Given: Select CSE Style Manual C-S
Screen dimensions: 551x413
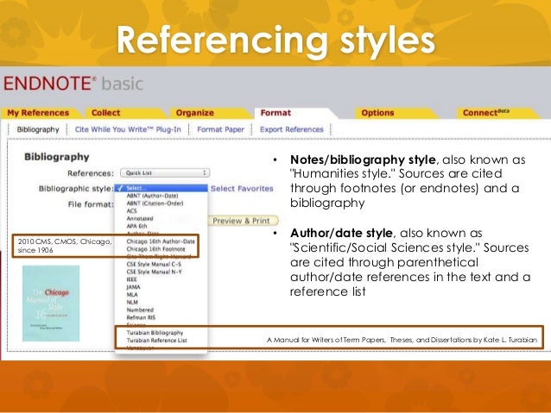Looking at the screenshot, I should (154, 264).
